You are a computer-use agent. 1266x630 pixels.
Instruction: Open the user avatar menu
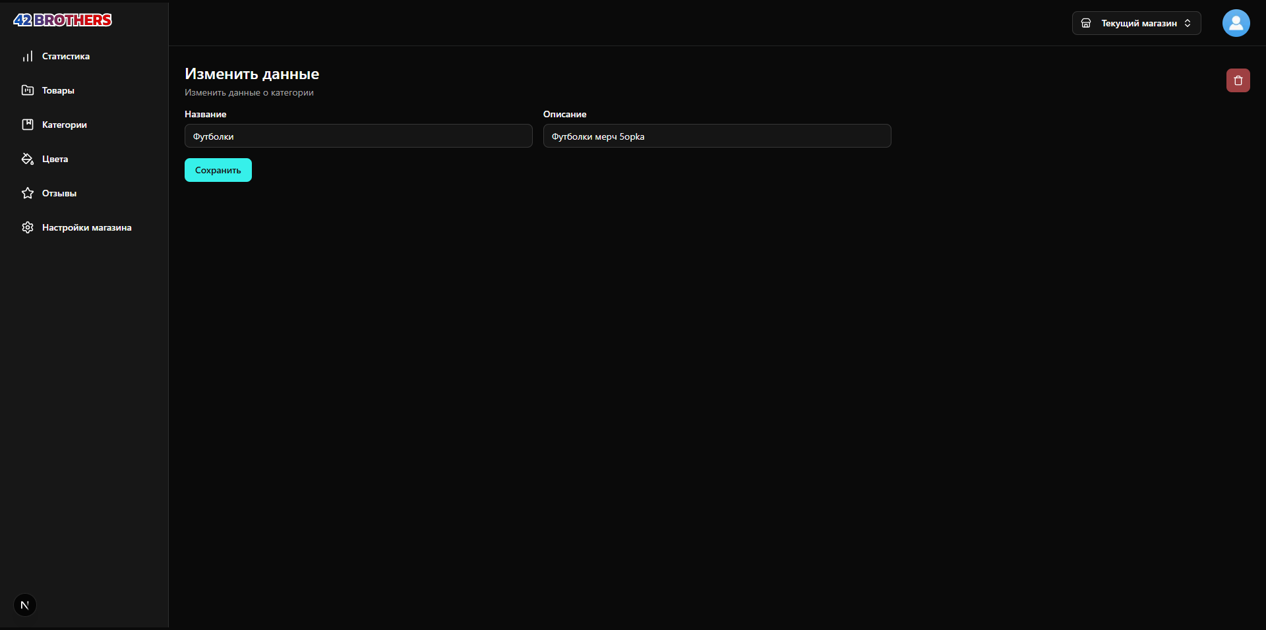click(1236, 23)
